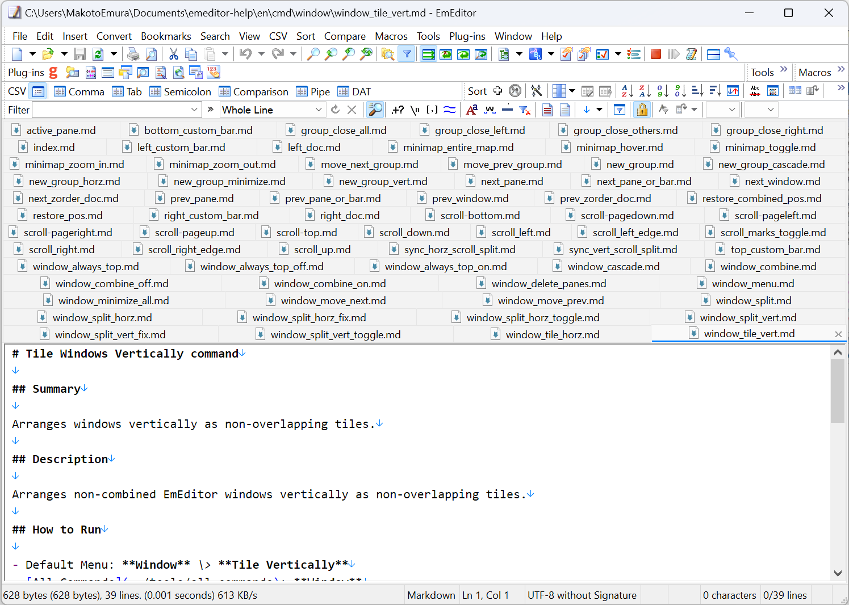Expand the Sort toolbar overflow chevron
The width and height of the screenshot is (849, 605).
coord(841,88)
